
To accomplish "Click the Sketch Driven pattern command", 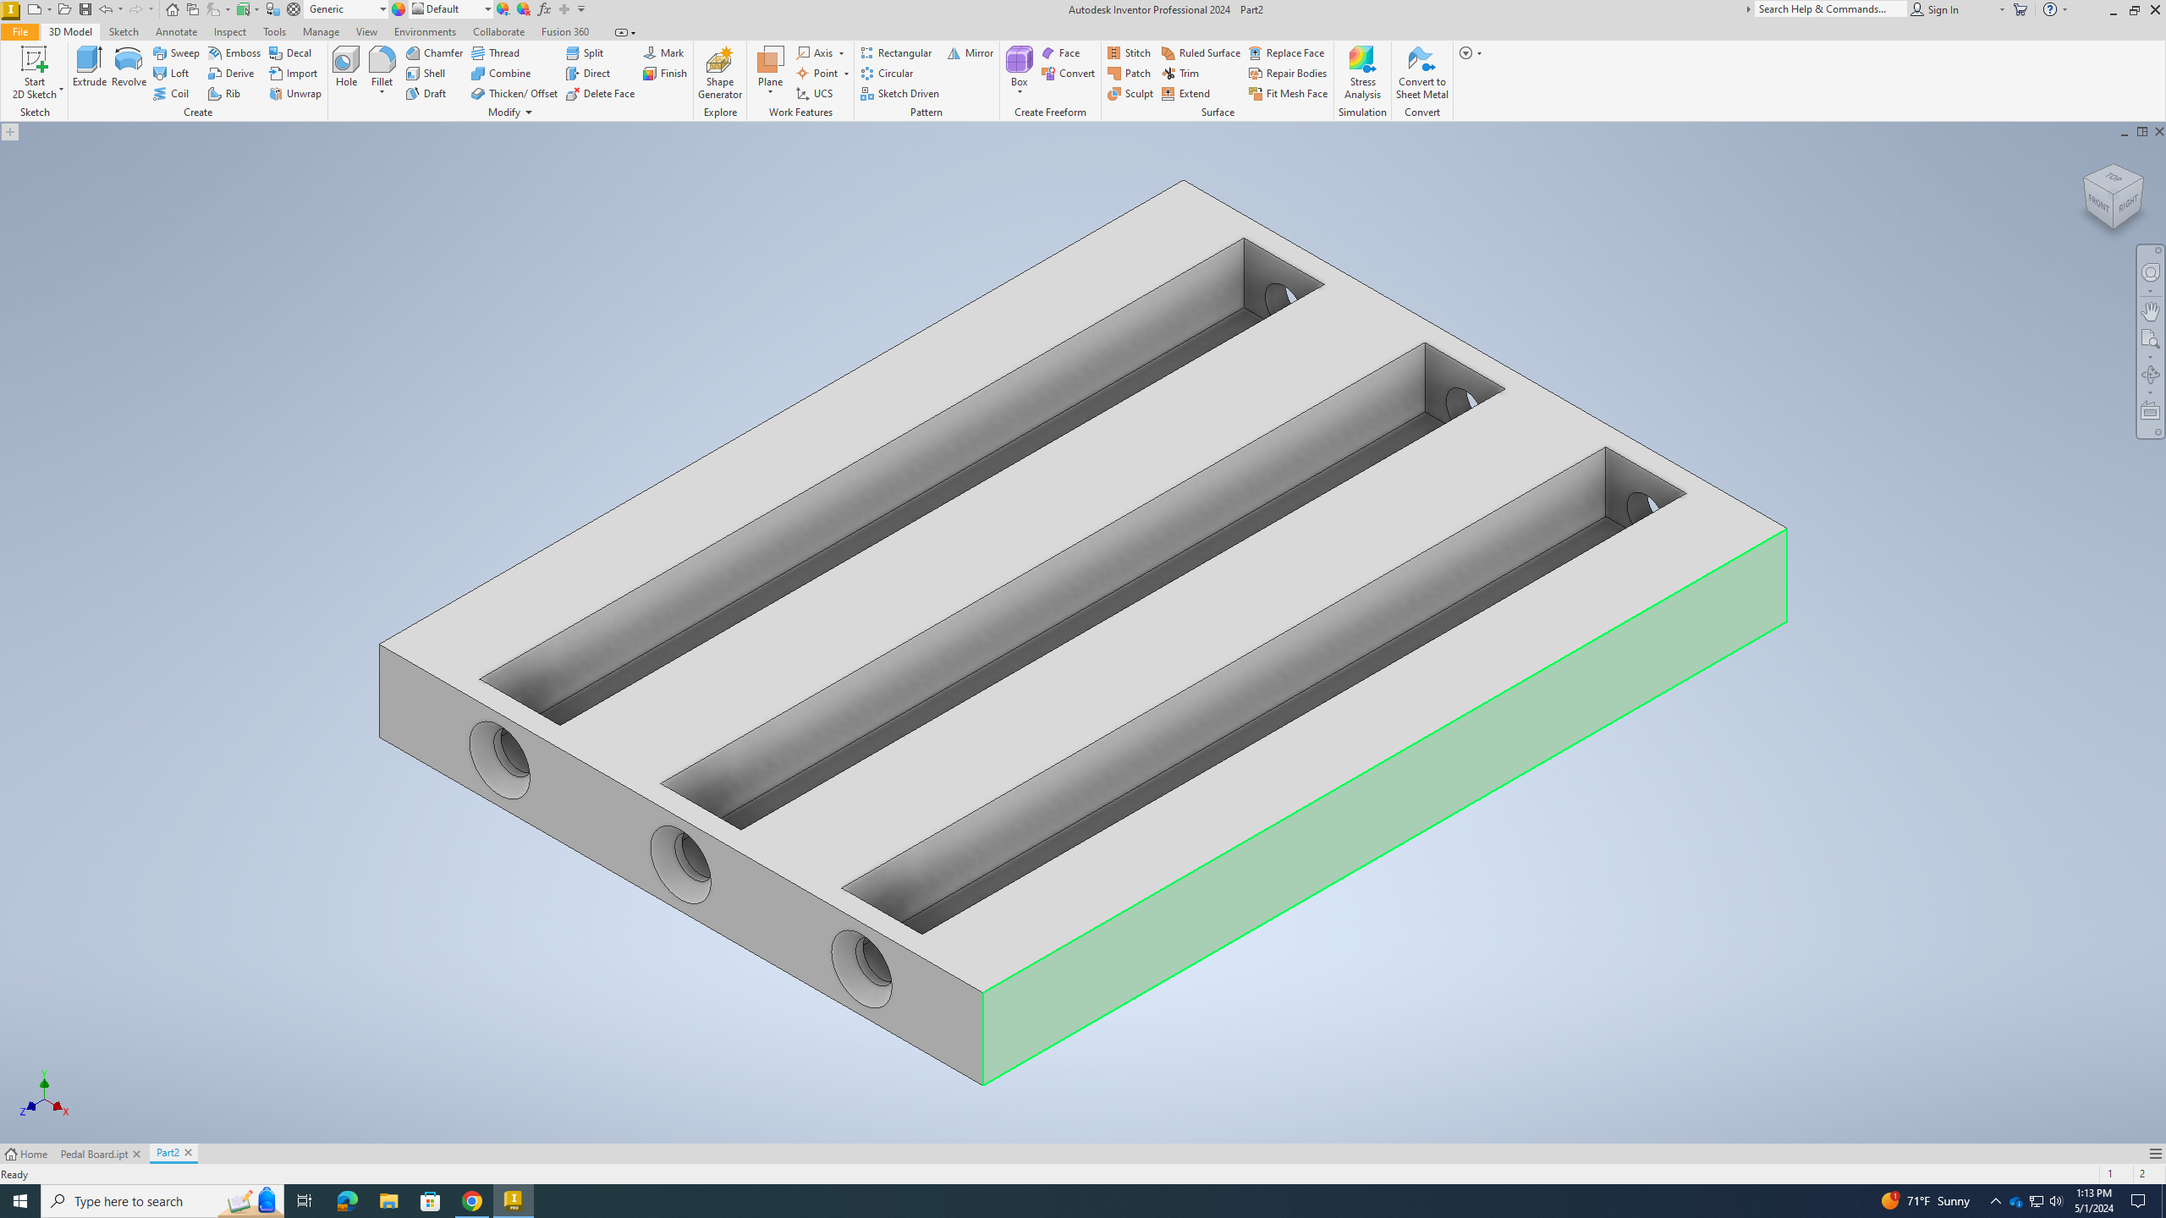I will click(x=900, y=93).
